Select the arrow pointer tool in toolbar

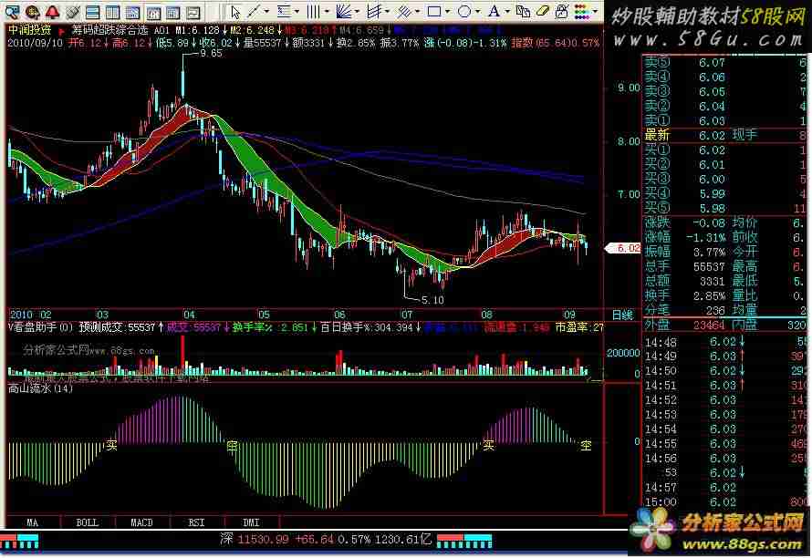tap(235, 12)
